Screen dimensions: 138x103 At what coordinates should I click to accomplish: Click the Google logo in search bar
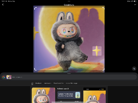(x=4, y=77)
